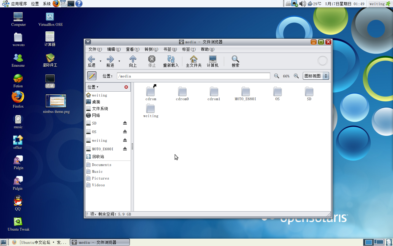This screenshot has width=393, height=246.
Task: Open the 标签(T) menu
Action: coord(189,49)
